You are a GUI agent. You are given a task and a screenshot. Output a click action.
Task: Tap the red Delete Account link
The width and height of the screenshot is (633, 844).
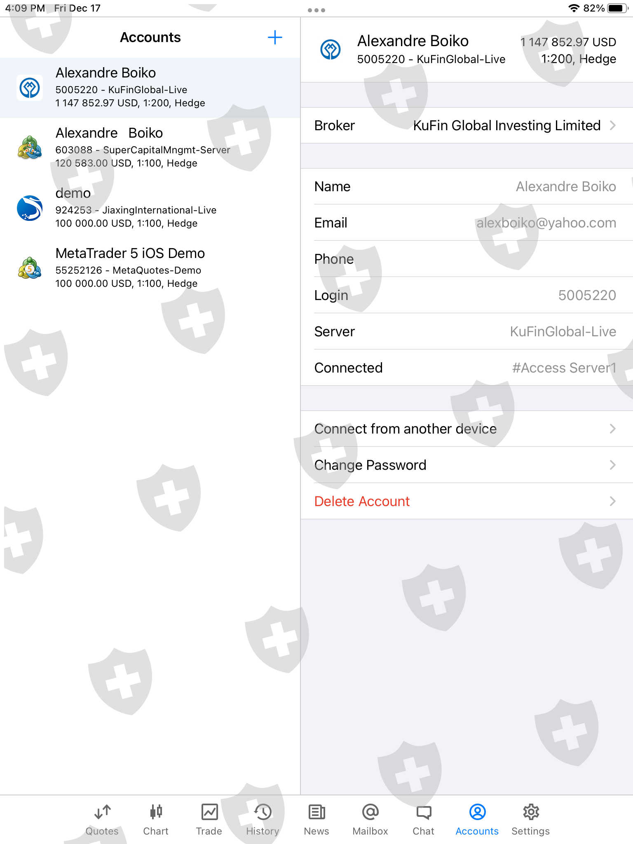[362, 501]
